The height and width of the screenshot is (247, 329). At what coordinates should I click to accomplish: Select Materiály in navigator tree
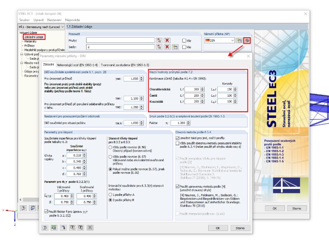[x=30, y=41]
